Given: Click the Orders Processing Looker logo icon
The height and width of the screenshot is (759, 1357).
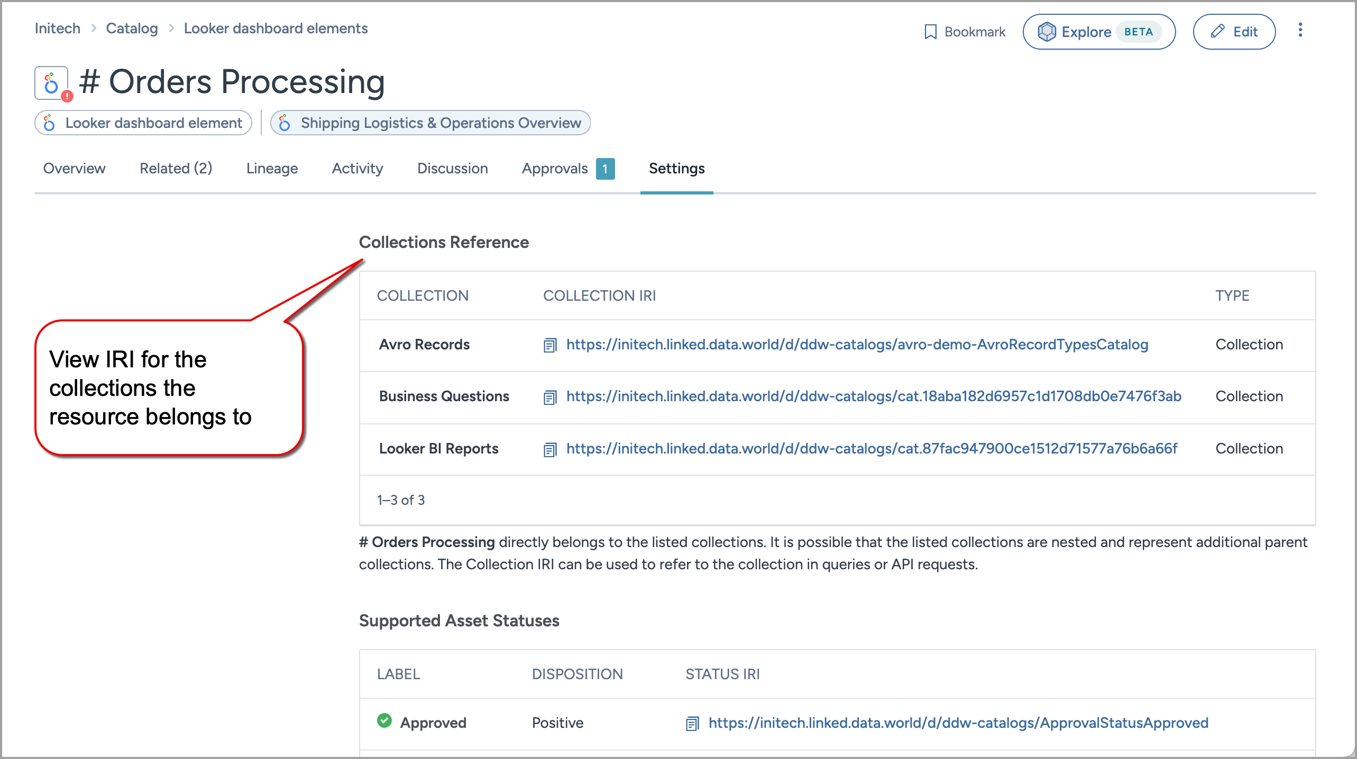Looking at the screenshot, I should (x=51, y=83).
